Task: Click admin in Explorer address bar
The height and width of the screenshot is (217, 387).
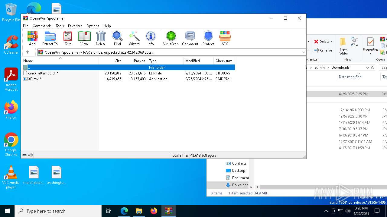Action: pos(319,68)
